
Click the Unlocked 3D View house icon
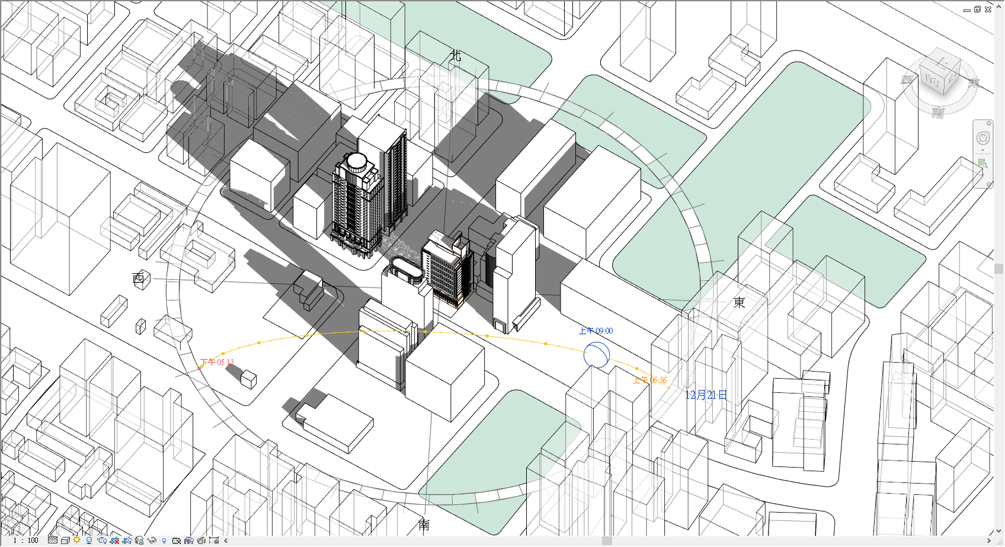[139, 540]
